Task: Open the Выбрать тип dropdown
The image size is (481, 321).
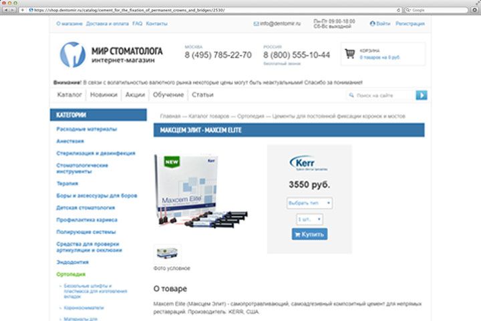Action: point(309,203)
